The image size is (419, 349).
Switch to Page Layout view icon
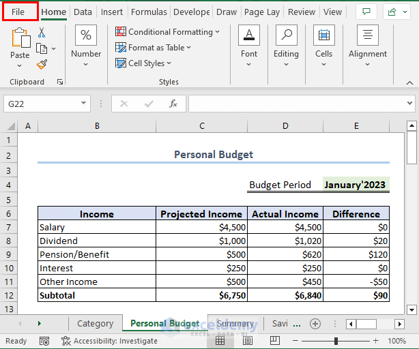click(x=248, y=341)
